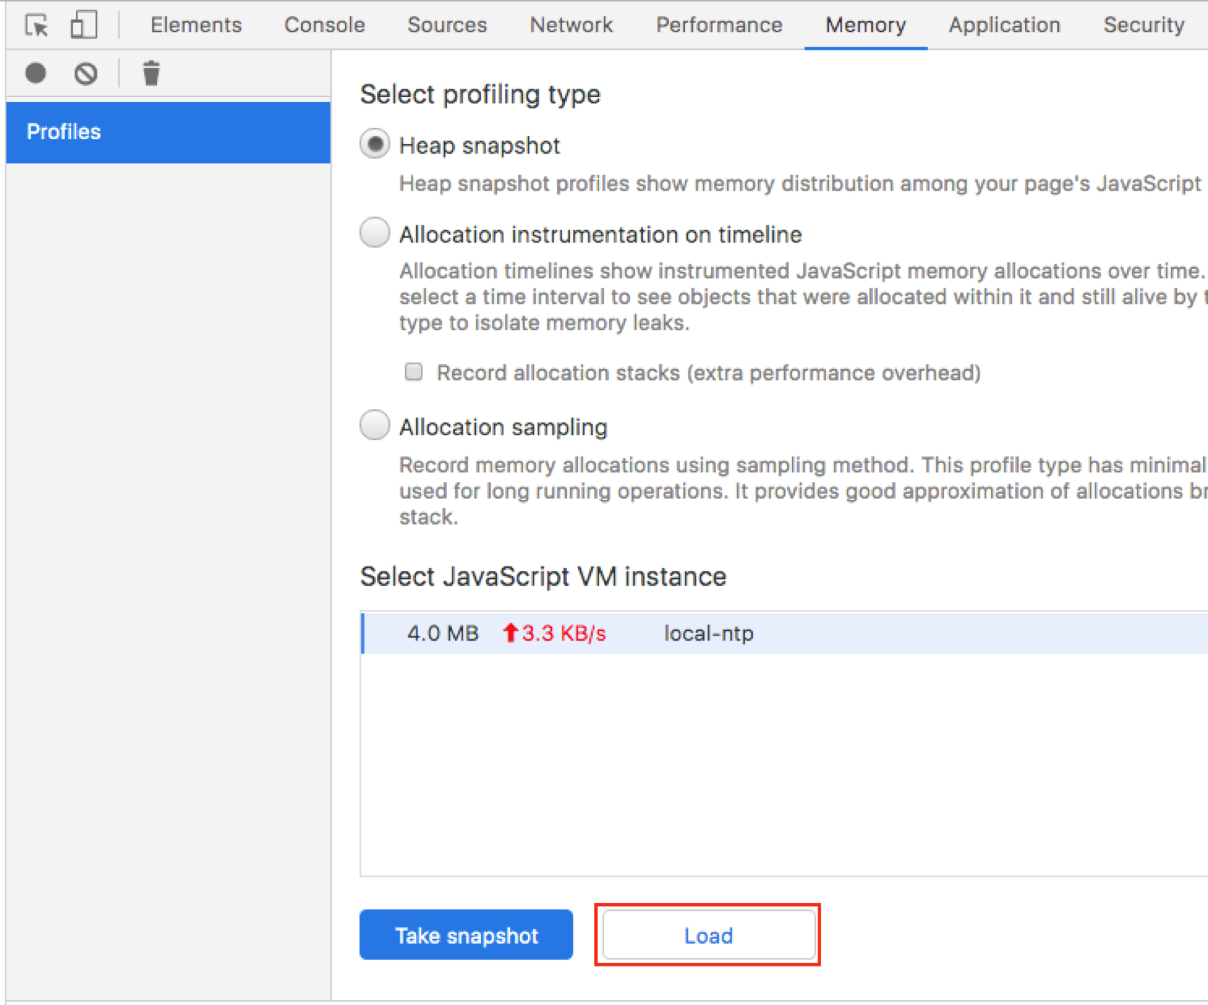Click the trash can delete icon
Viewport: 1208px width, 1005px height.
coord(151,73)
